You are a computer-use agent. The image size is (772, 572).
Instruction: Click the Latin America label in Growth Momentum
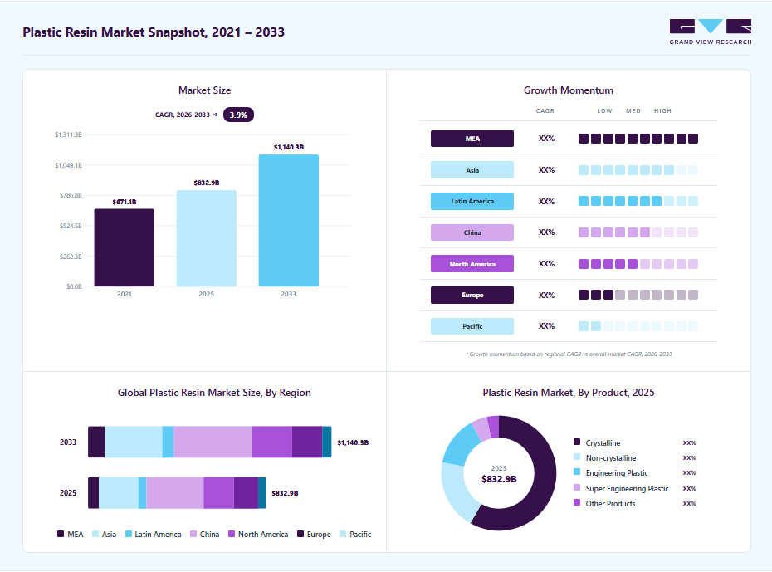pyautogui.click(x=472, y=202)
